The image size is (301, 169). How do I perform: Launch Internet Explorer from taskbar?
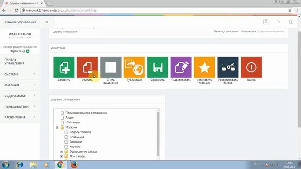pos(20,165)
